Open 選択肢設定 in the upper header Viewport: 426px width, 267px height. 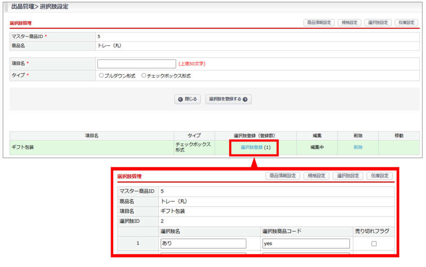[x=378, y=23]
